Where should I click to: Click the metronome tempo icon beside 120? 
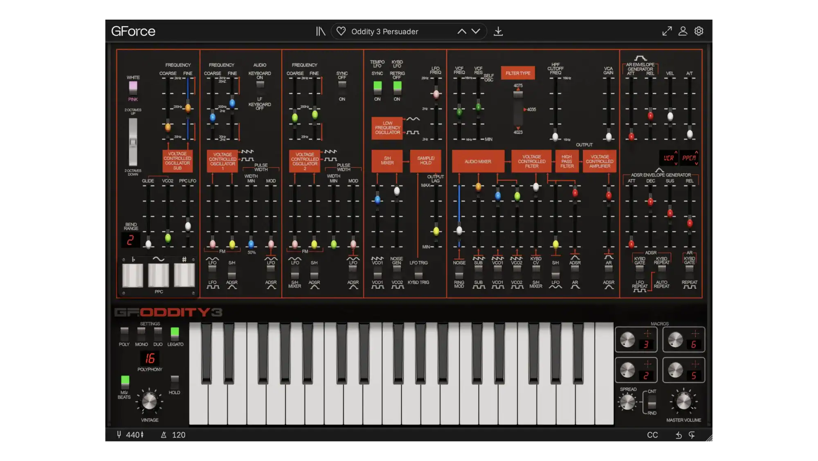pos(164,435)
